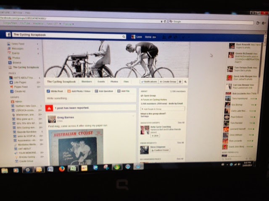
Task: Open the News Feed sidebar item
Action: coord(18,44)
